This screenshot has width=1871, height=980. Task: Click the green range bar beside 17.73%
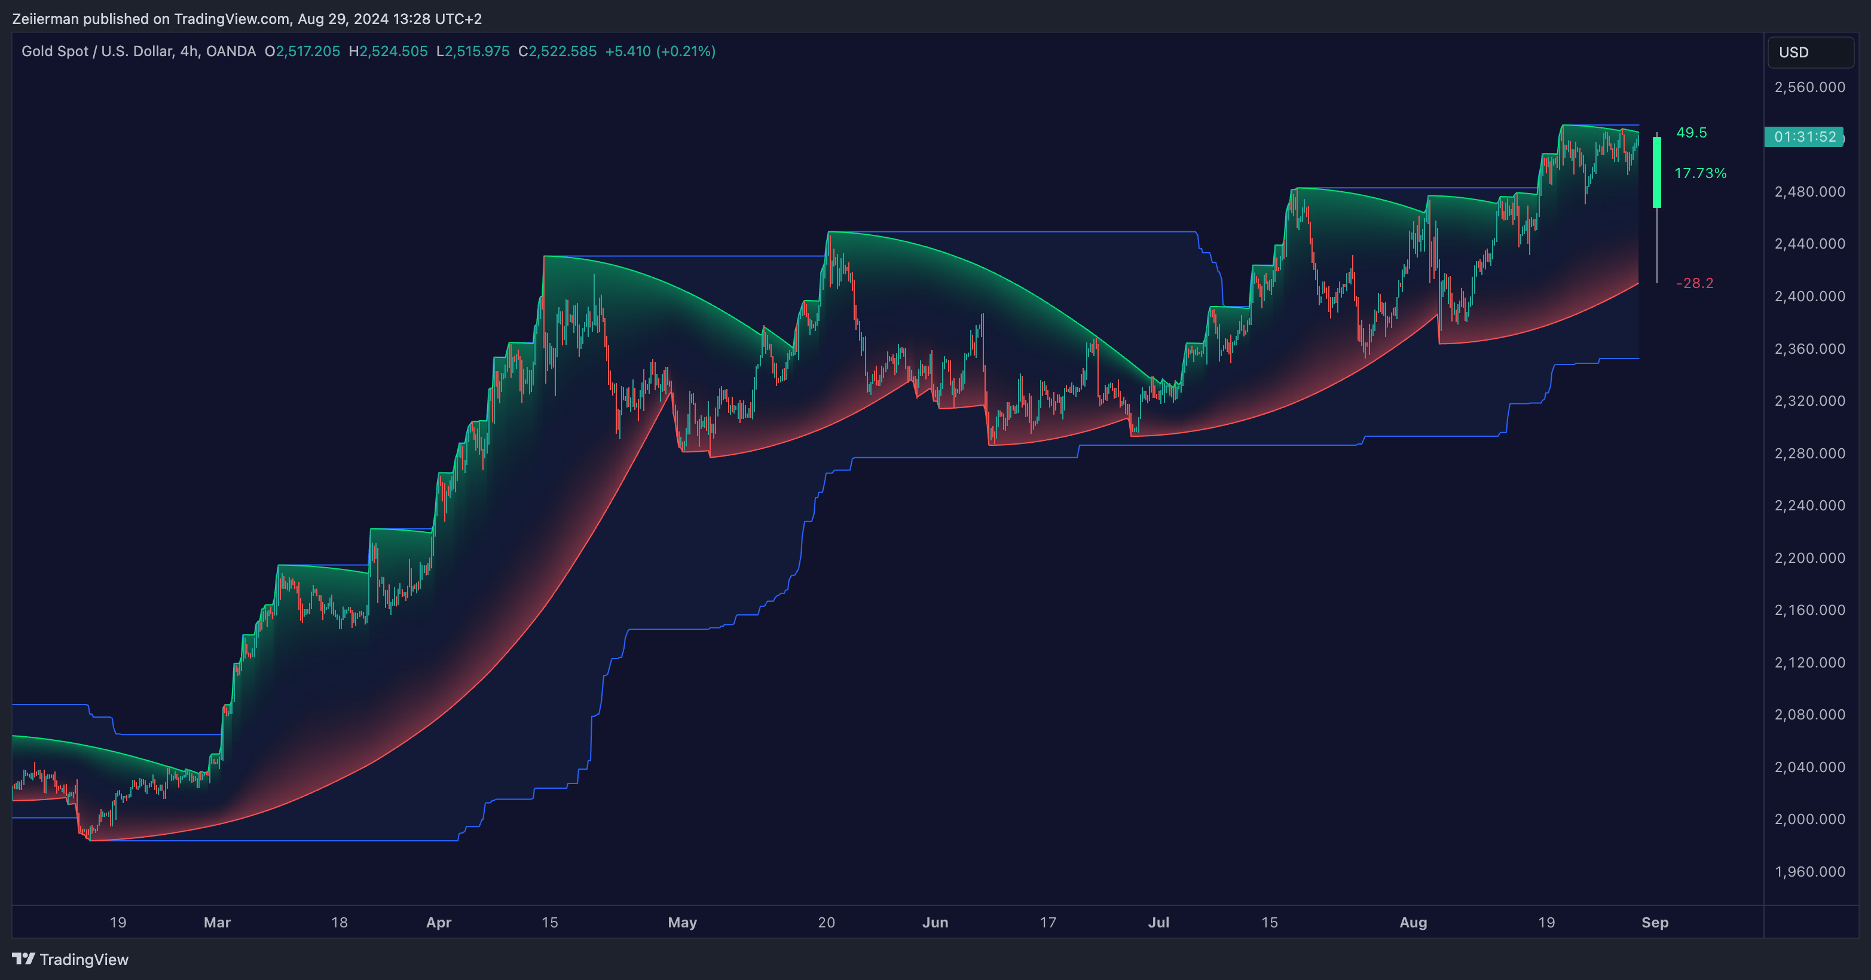(1657, 172)
